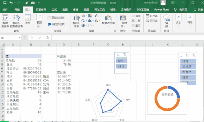This screenshot has height=122, width=204.
Task: Click the hierarchy chart insert icon
Action: (90, 16)
